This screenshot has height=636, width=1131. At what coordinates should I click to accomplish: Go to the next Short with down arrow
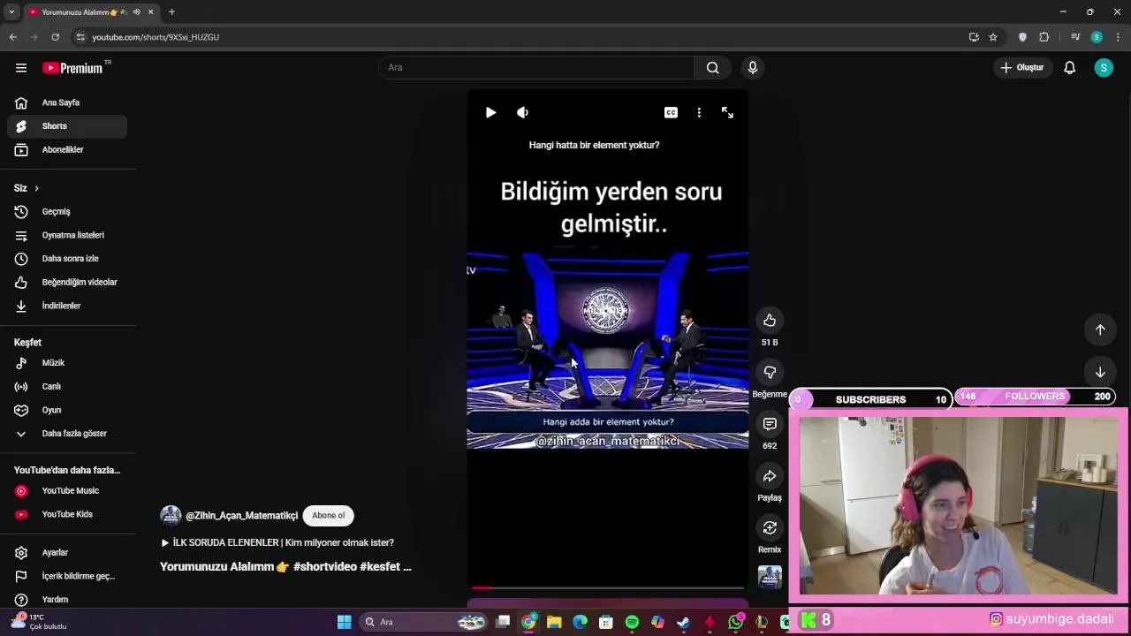pos(1100,373)
